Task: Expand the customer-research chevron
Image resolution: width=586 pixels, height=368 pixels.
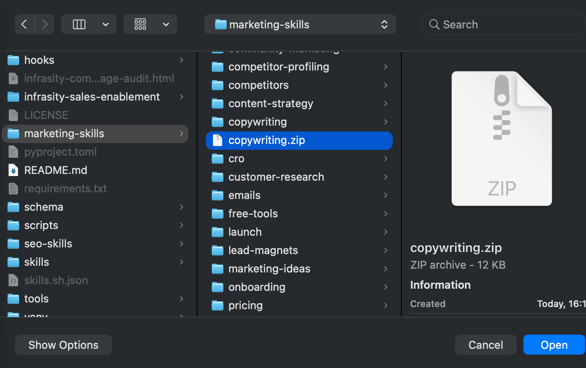Action: (x=386, y=177)
